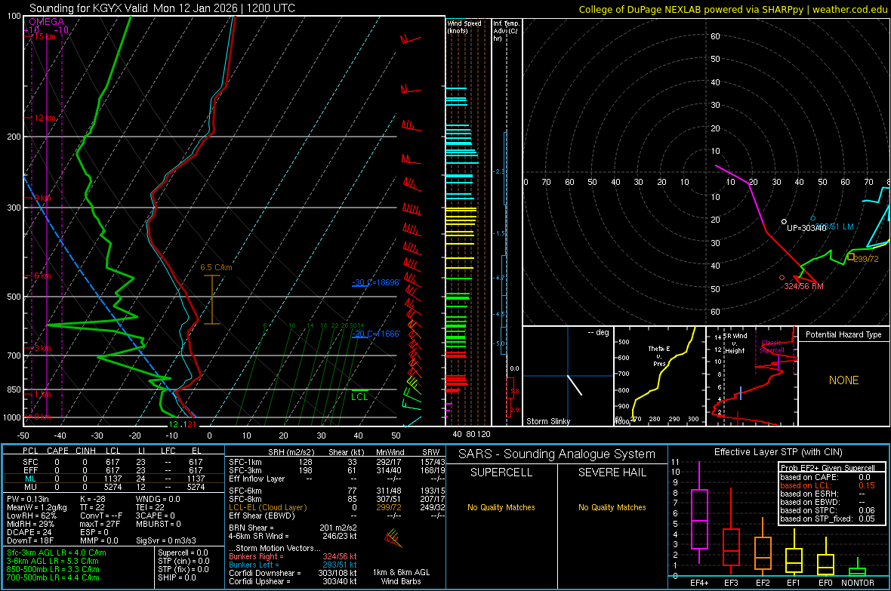The height and width of the screenshot is (591, 891).
Task: Click the UP=303/40 hodograph label
Action: 806,228
